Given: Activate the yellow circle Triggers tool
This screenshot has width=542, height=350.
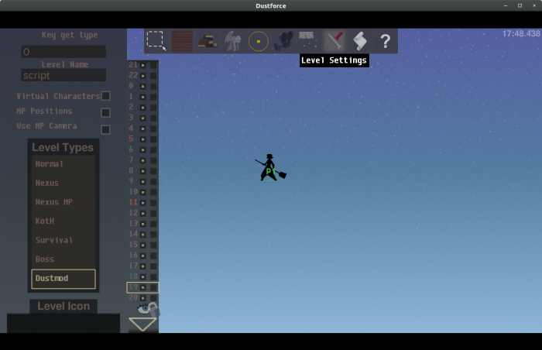Looking at the screenshot, I should (258, 41).
